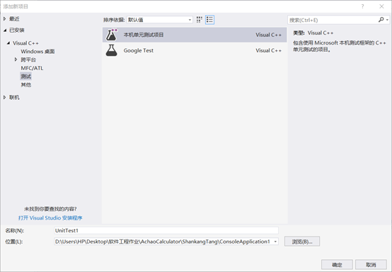Switch to medium icons list view
The image size is (392, 272).
tap(209, 20)
